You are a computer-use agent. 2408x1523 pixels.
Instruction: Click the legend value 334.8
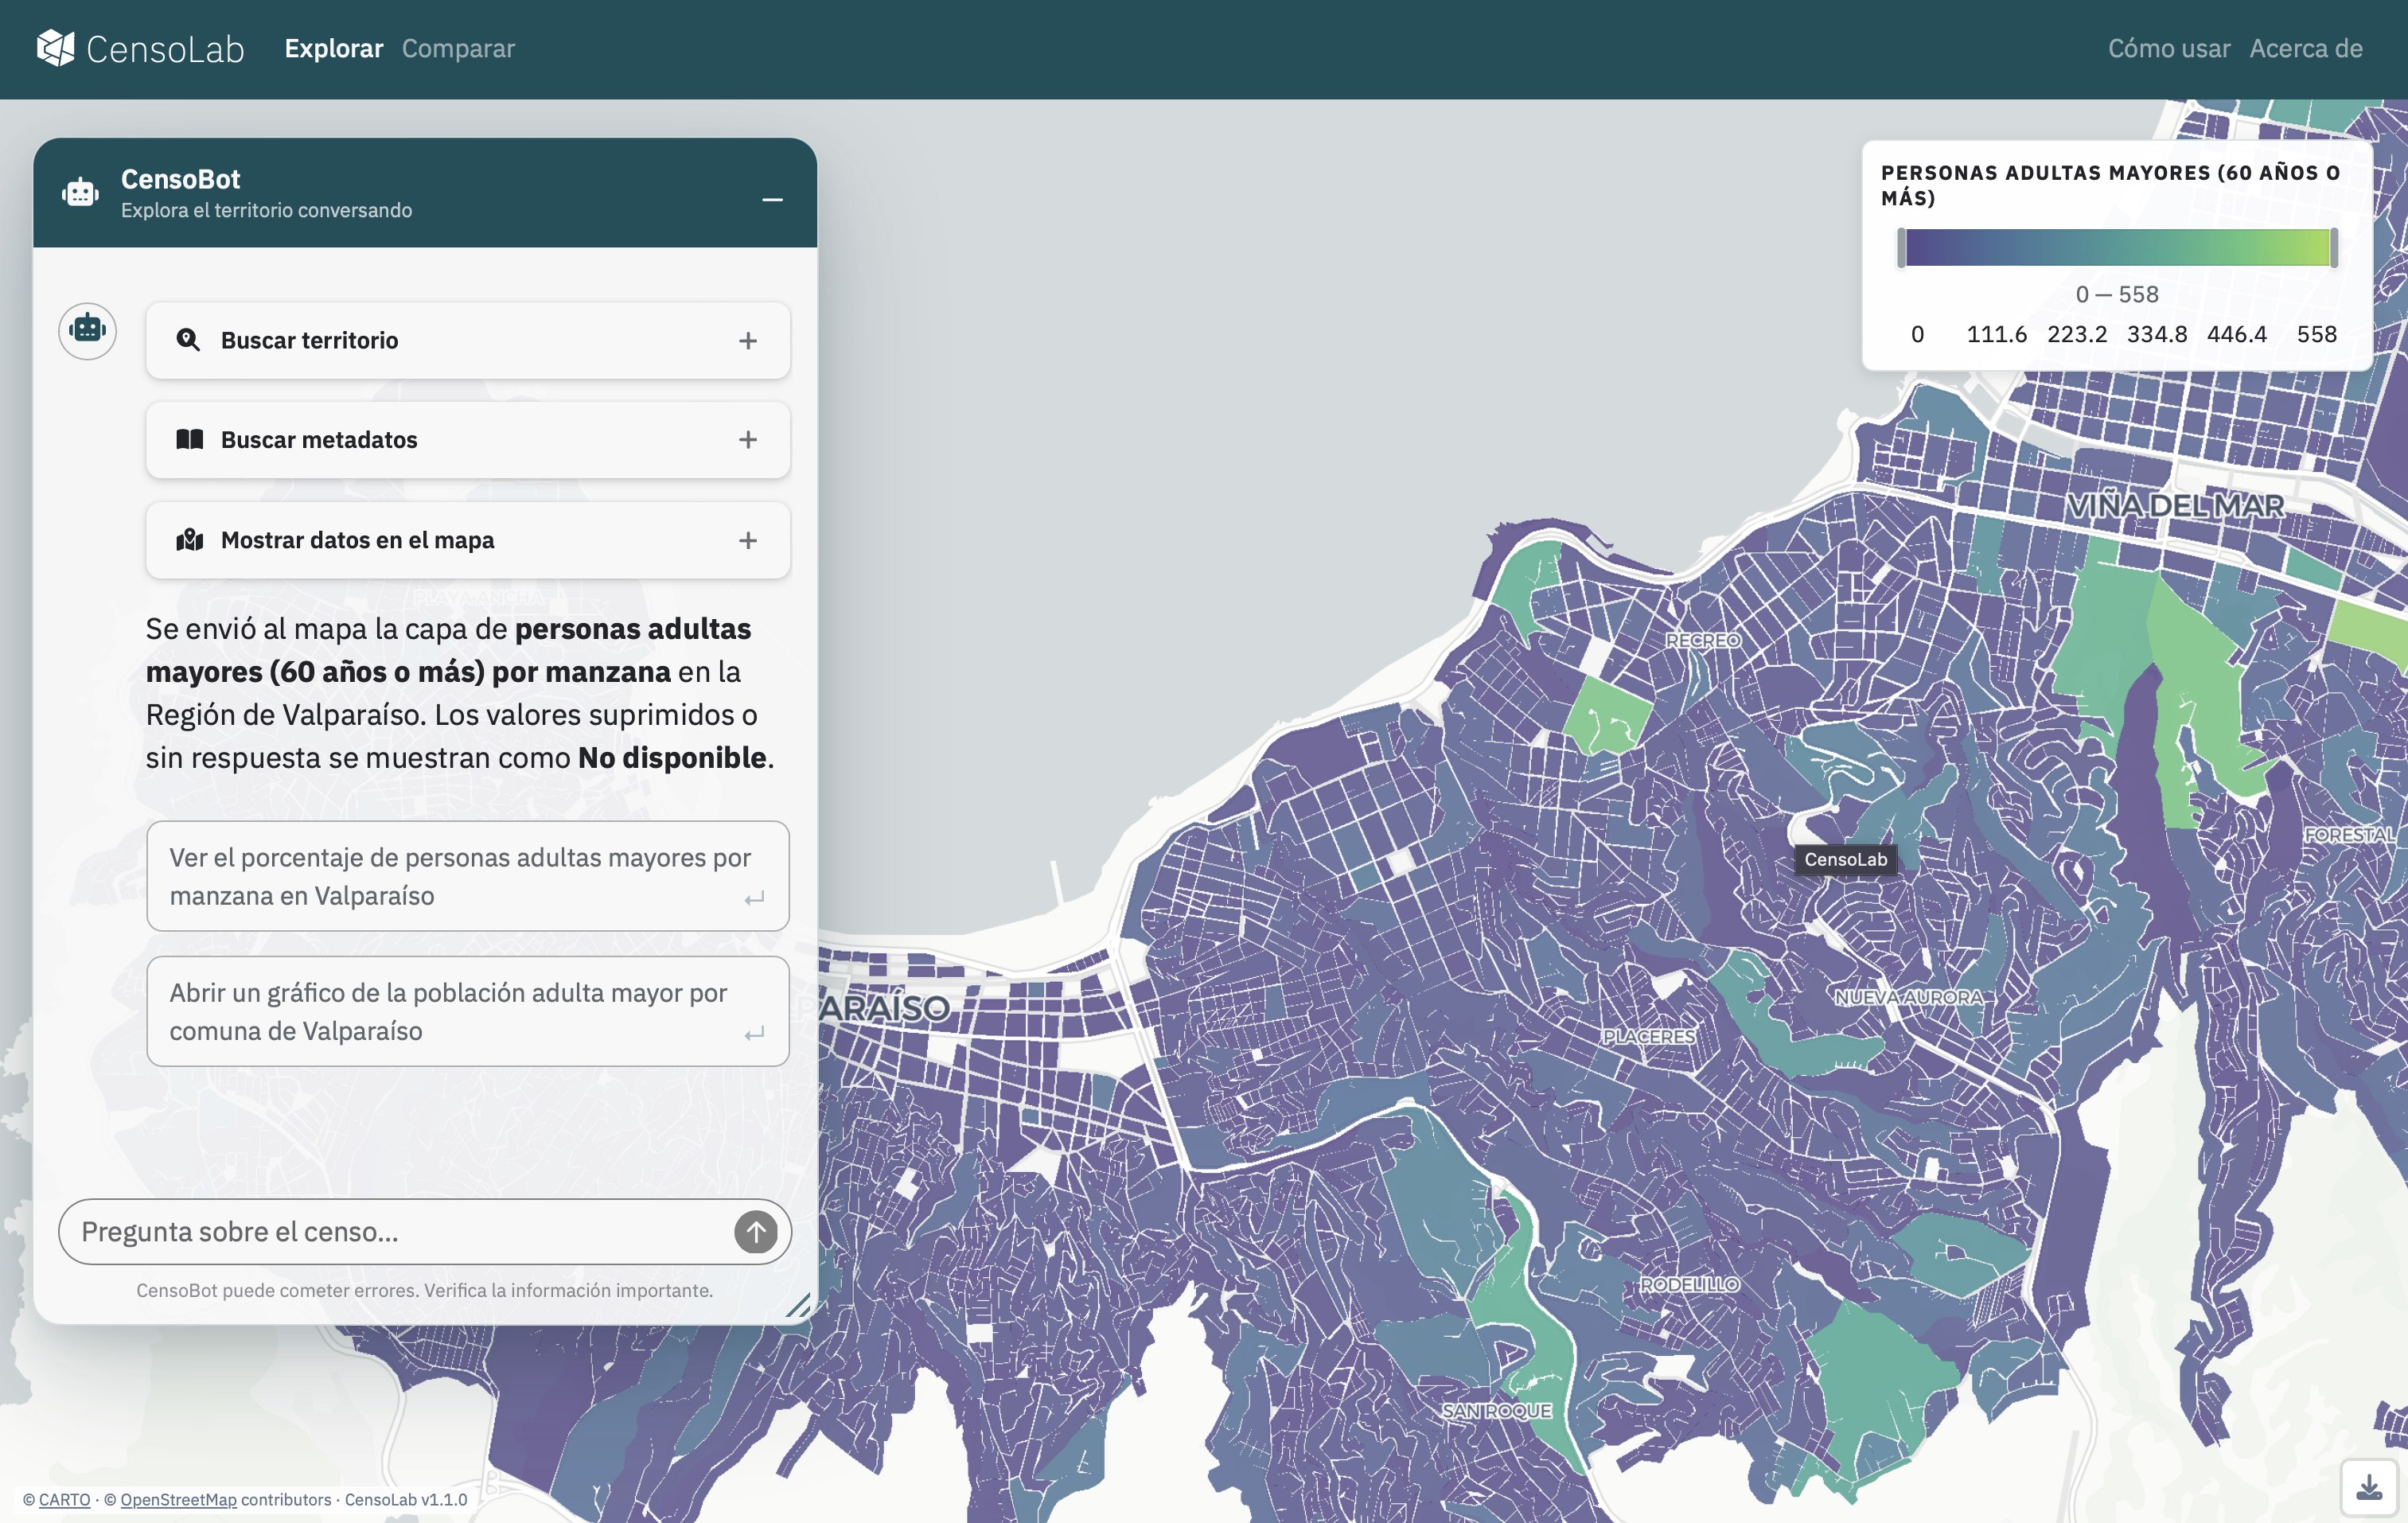tap(2157, 334)
